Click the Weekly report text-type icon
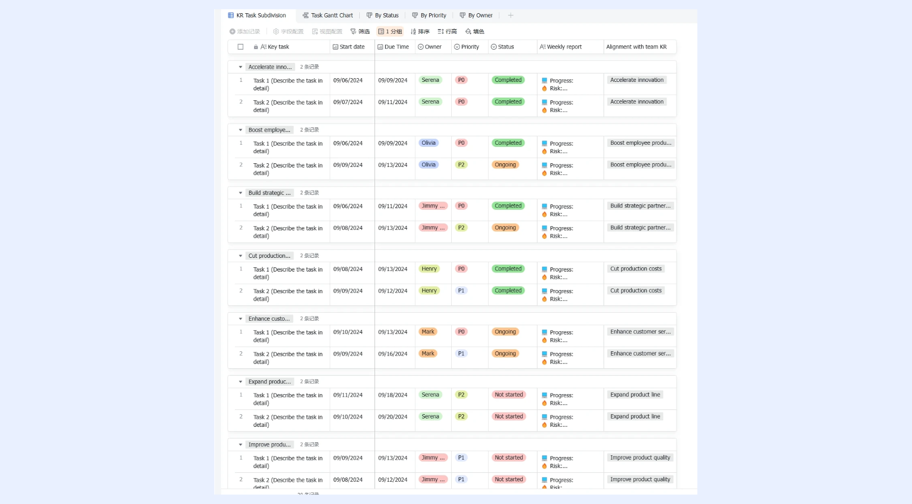The width and height of the screenshot is (912, 504). (543, 47)
